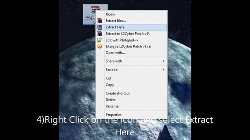This screenshot has height=140, width=250.
Task: Choose Open with... entry
Action: (132, 52)
